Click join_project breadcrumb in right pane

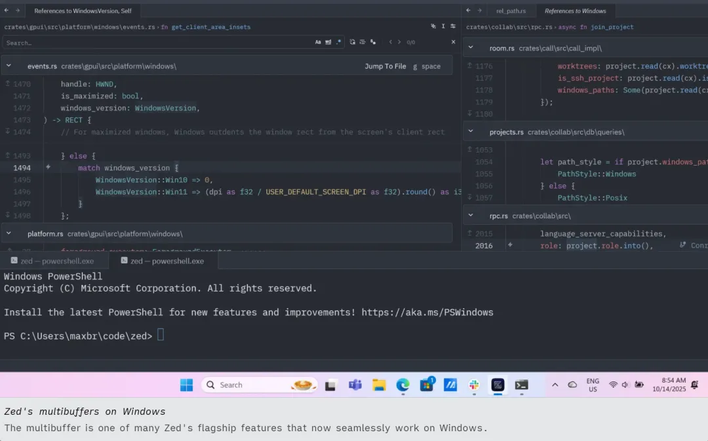point(612,27)
